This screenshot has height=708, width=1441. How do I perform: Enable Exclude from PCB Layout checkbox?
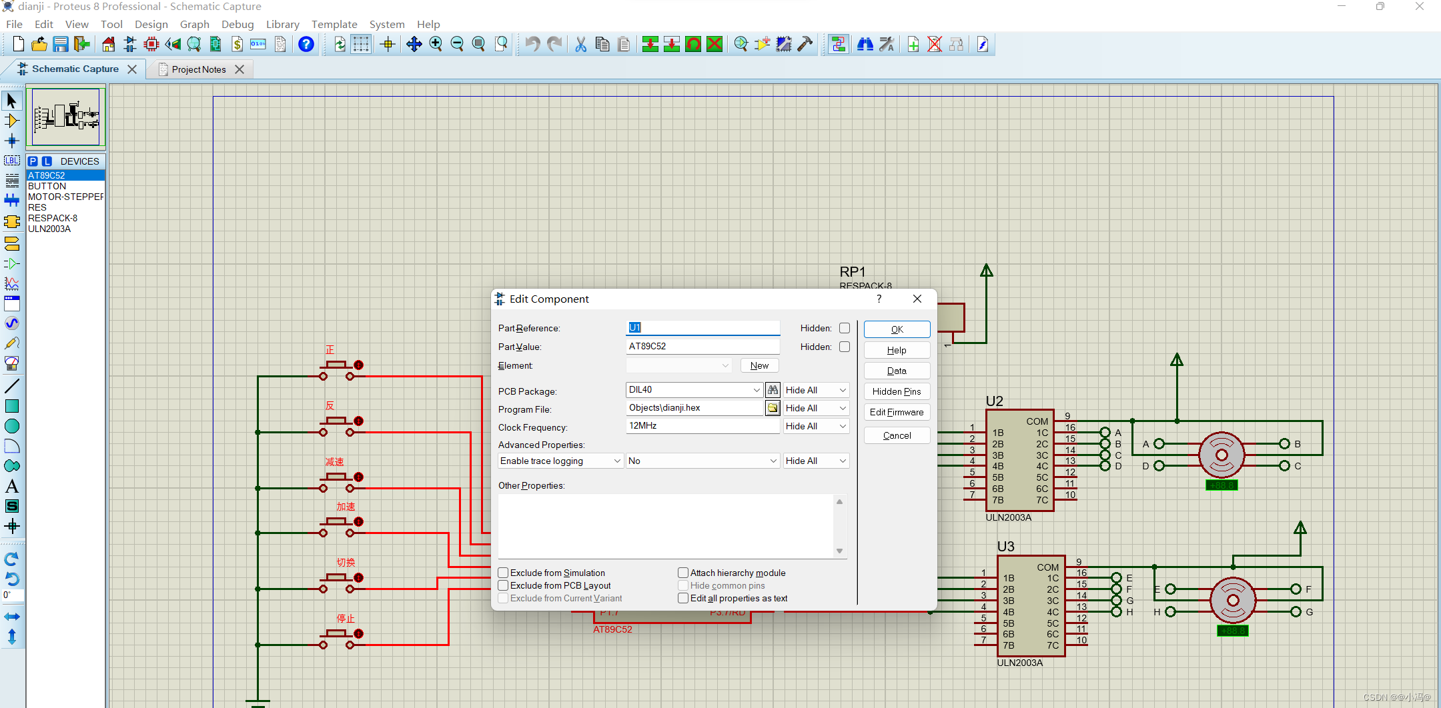pos(504,585)
